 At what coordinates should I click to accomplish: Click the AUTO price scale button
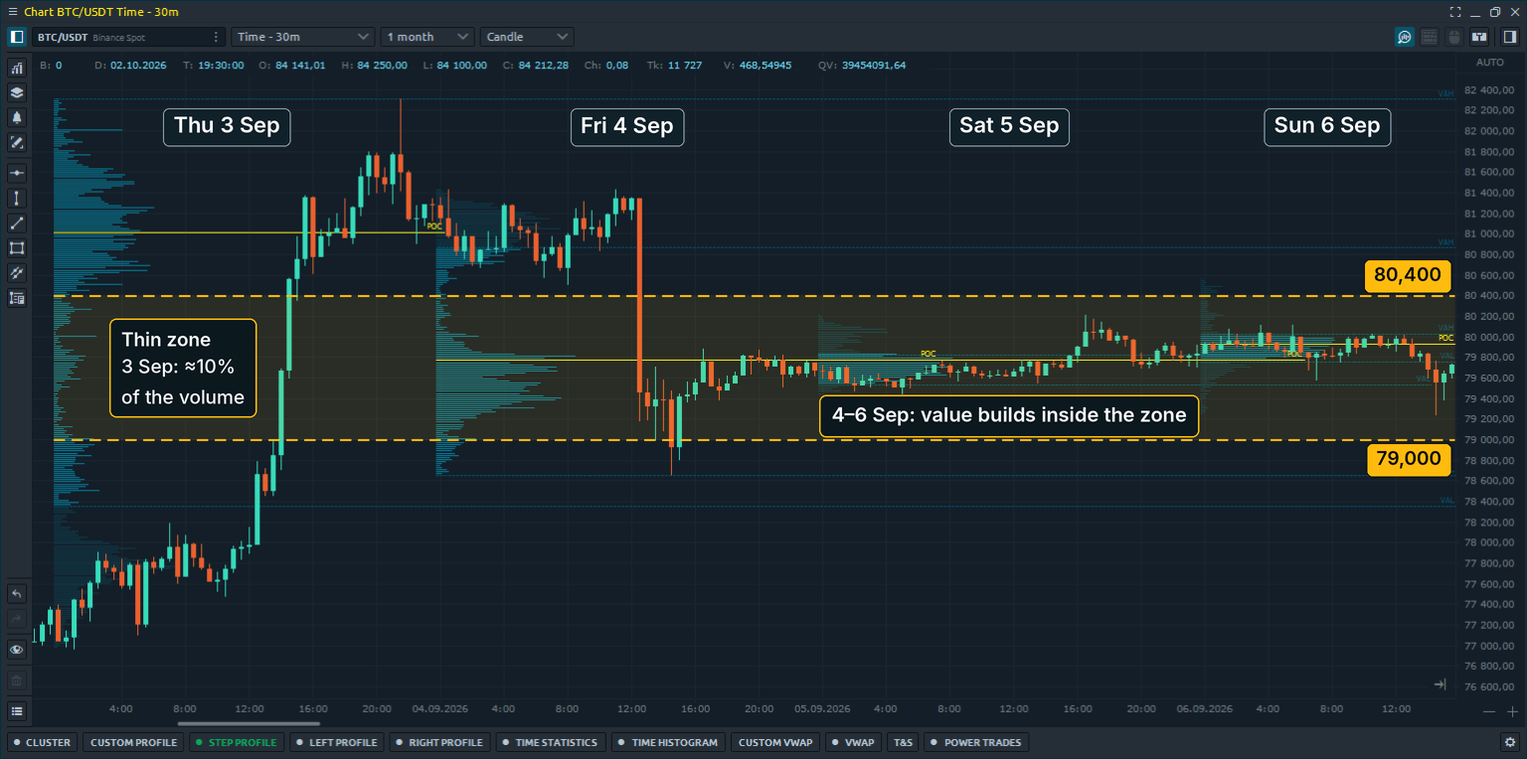pos(1490,63)
